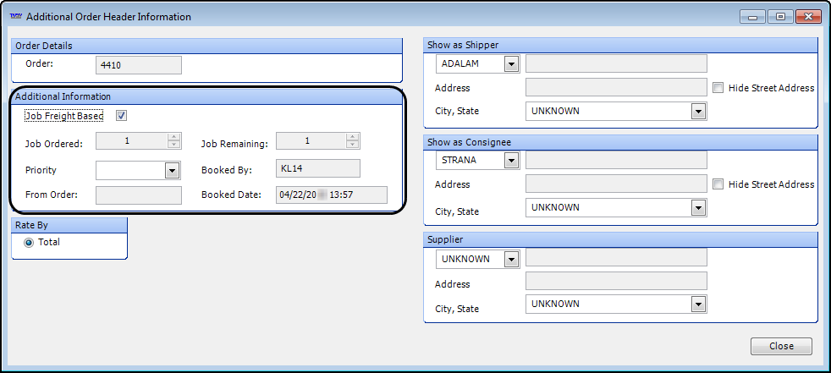Enable Hide Street Address for Shipper
Image resolution: width=831 pixels, height=373 pixels.
click(718, 88)
